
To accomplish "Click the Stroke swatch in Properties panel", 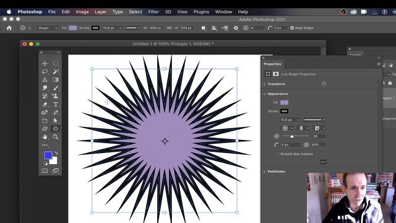I will 285,111.
